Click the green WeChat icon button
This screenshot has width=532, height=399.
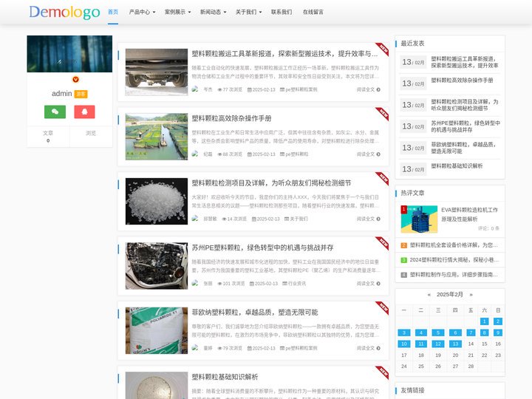coord(55,112)
